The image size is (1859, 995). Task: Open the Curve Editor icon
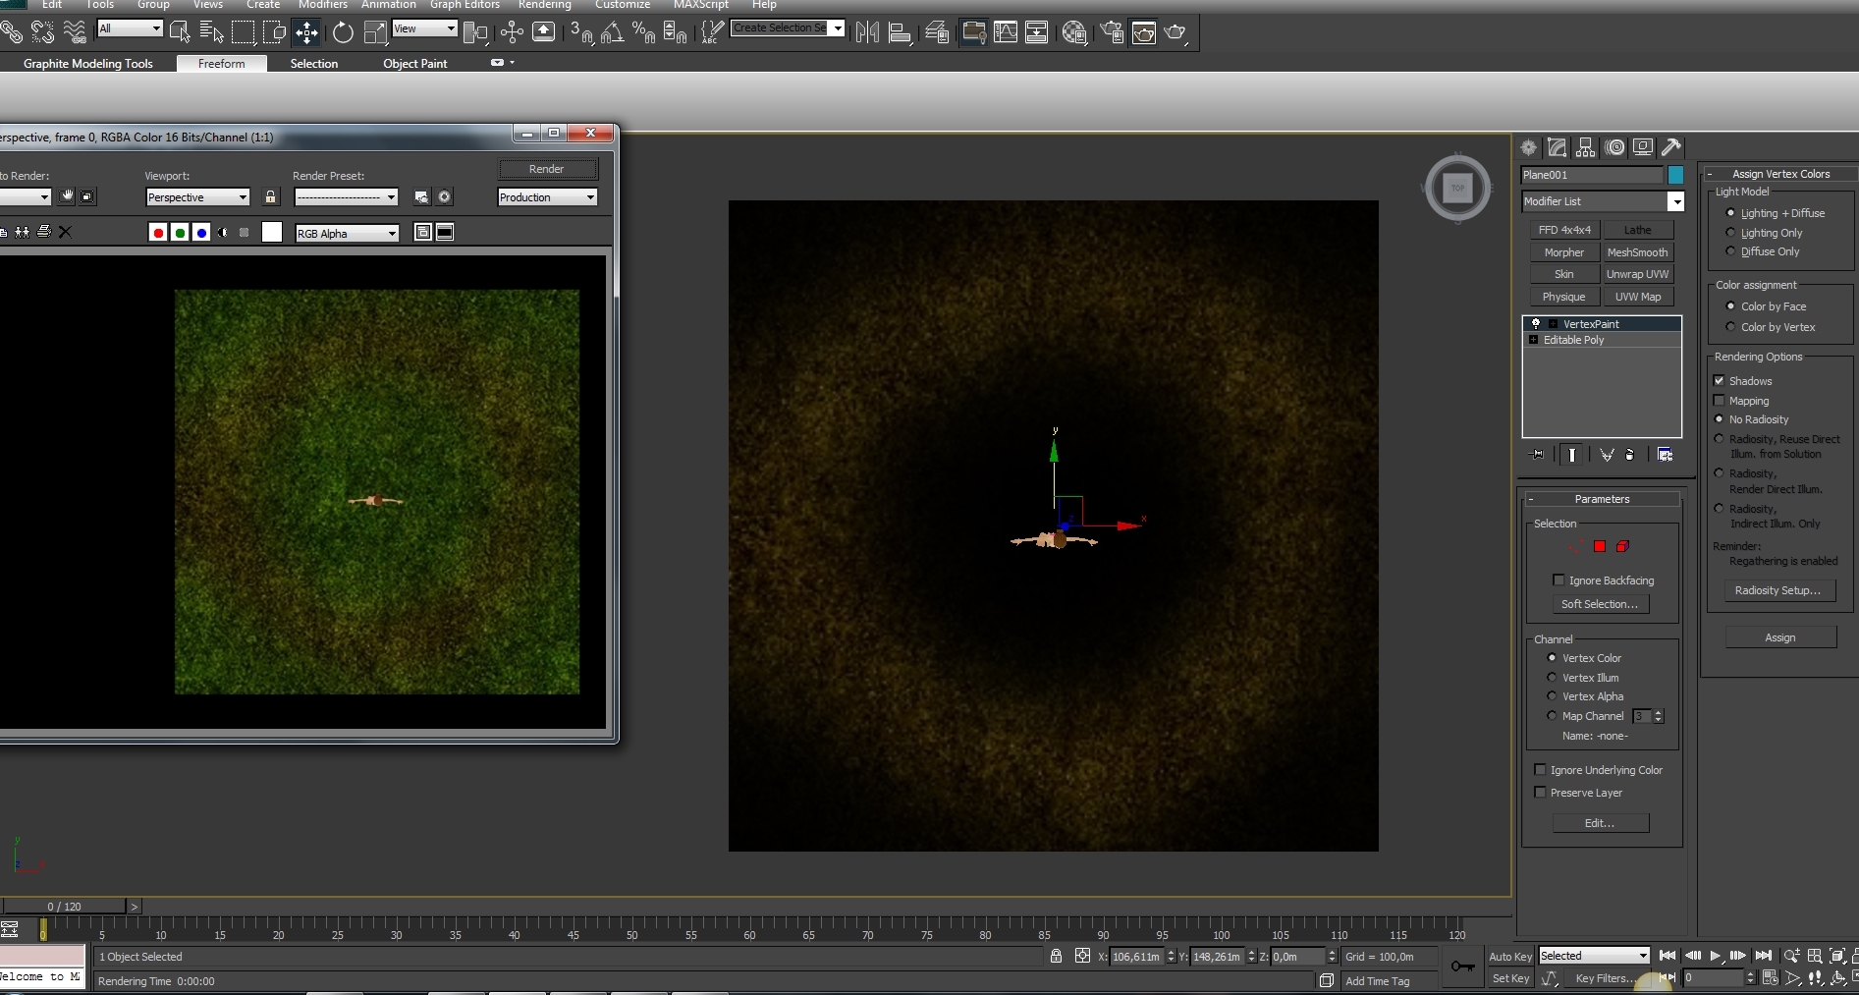[x=1005, y=32]
